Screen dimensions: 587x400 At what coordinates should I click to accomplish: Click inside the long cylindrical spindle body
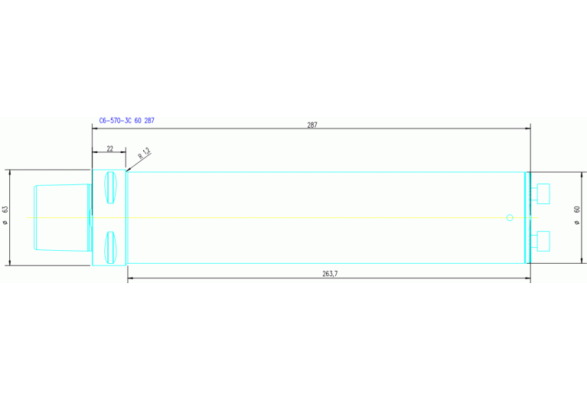321,195
